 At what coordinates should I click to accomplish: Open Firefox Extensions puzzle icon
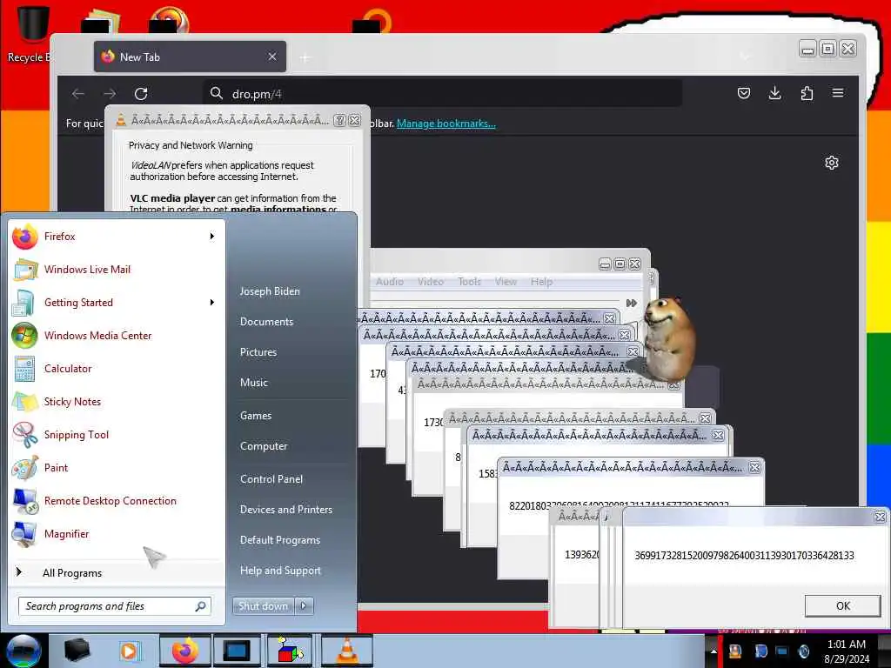[807, 93]
